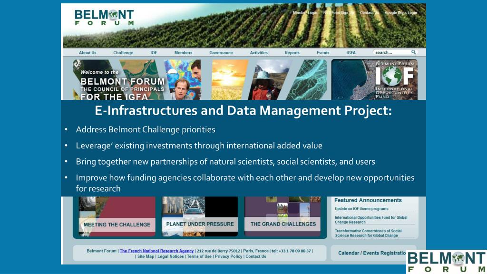Open the Legal Notices footer link
Image resolution: width=487 pixels, height=274 pixels.
click(x=171, y=256)
